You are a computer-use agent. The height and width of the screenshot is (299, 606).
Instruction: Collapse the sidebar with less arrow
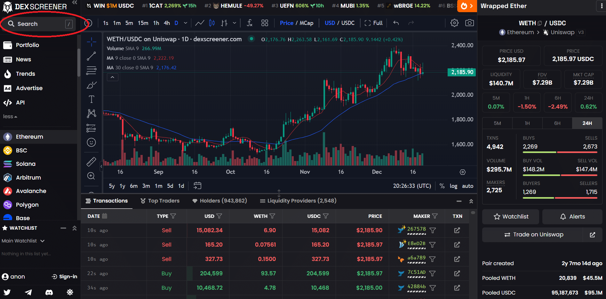pyautogui.click(x=10, y=117)
